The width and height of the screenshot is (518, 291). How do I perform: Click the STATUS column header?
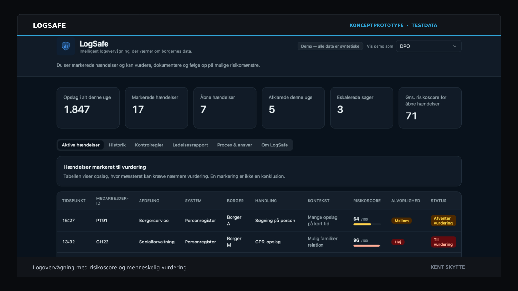(x=438, y=201)
